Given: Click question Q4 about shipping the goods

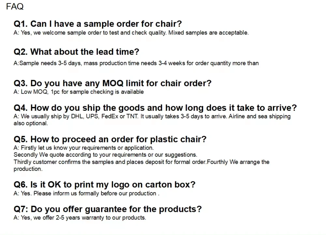Looking at the screenshot, I should [155, 108].
